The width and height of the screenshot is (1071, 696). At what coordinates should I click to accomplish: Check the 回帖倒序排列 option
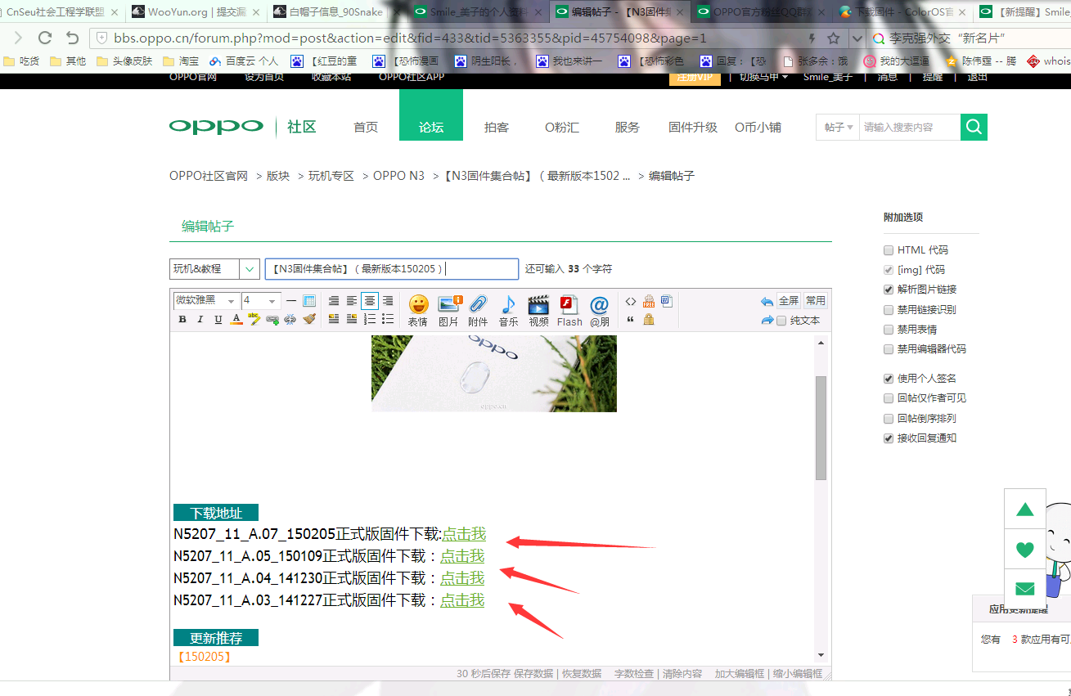point(889,419)
